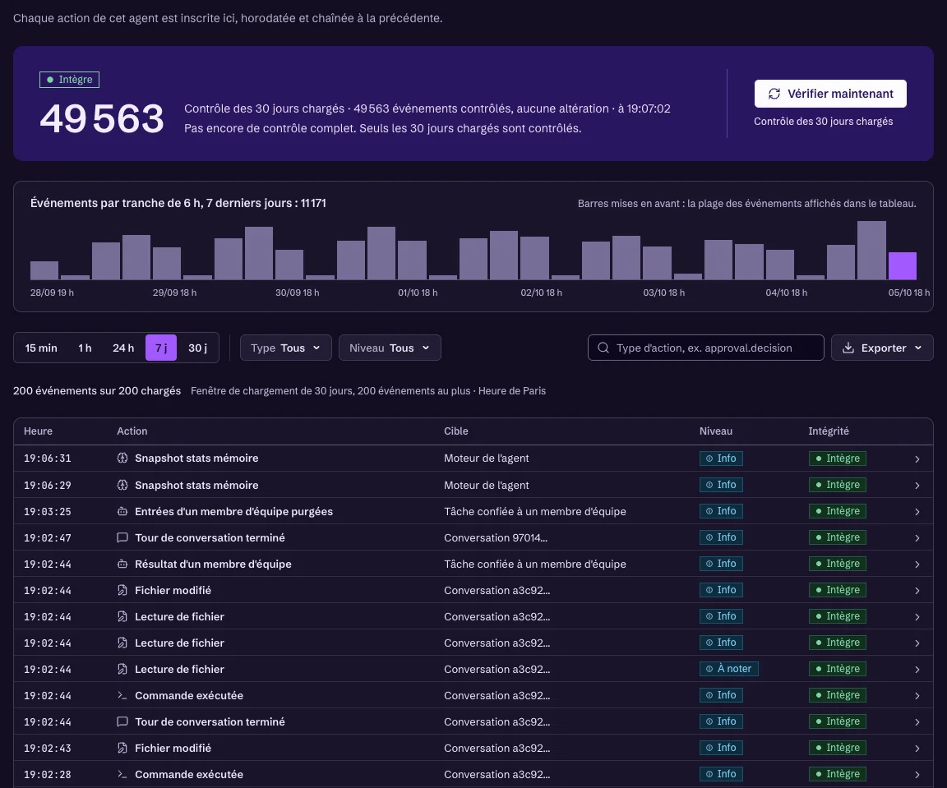Click the Heure column header

(x=38, y=431)
